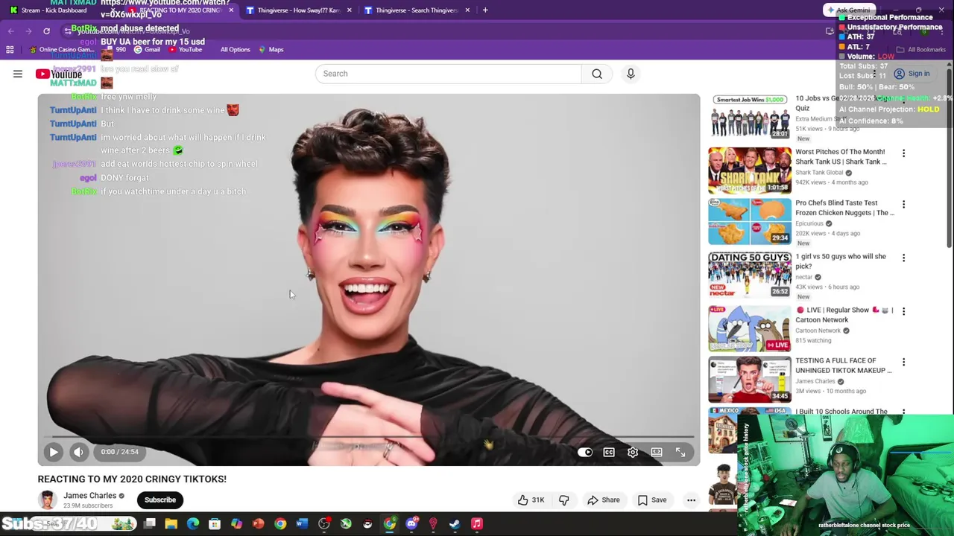
Task: Open options for 1 girl vs 50 guys
Action: (x=903, y=258)
